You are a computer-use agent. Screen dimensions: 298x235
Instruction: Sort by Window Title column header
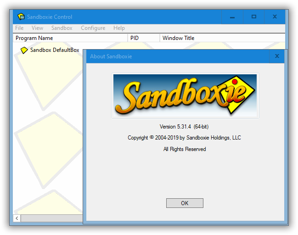222,38
